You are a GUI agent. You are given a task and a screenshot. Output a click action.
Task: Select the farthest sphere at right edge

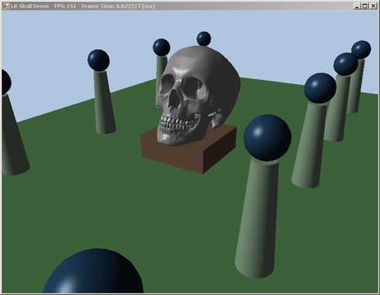pyautogui.click(x=361, y=49)
